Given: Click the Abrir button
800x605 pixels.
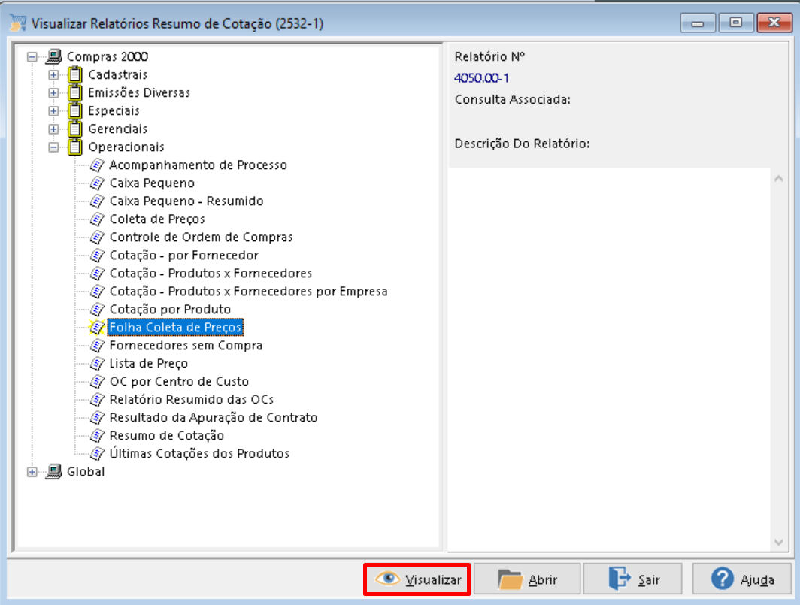Looking at the screenshot, I should 527,579.
